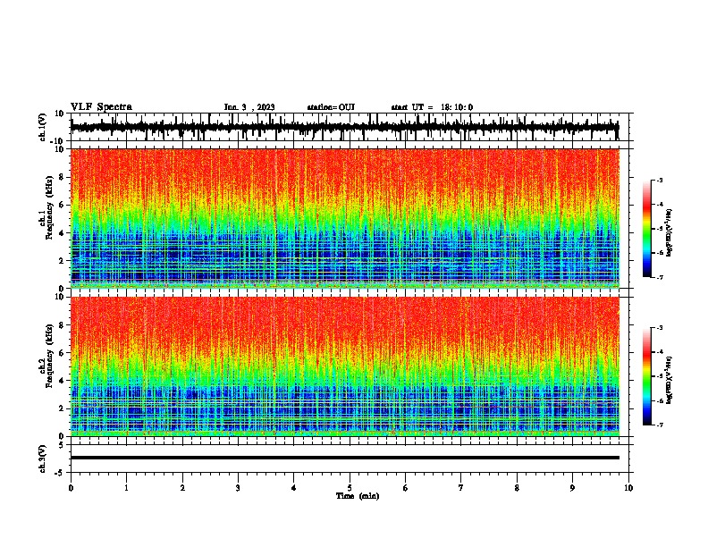Click the time axis tick label "8"
Image resolution: width=708 pixels, height=547 pixels.
[517, 488]
